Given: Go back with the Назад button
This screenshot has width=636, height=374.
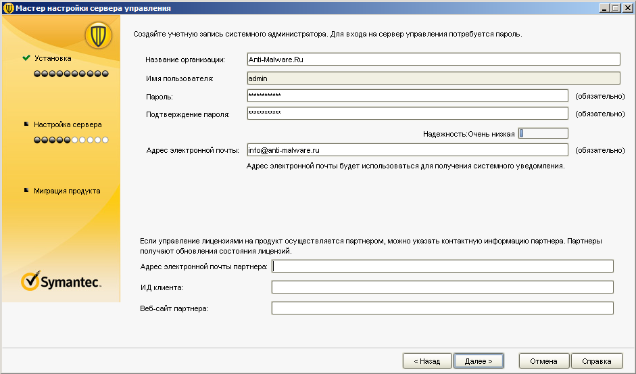Looking at the screenshot, I should pos(427,361).
